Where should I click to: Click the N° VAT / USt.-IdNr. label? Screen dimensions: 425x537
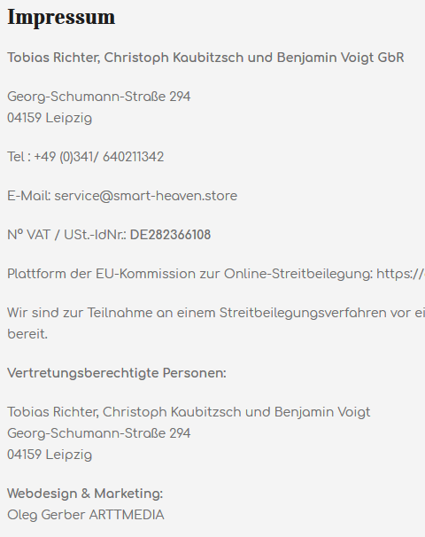point(66,235)
